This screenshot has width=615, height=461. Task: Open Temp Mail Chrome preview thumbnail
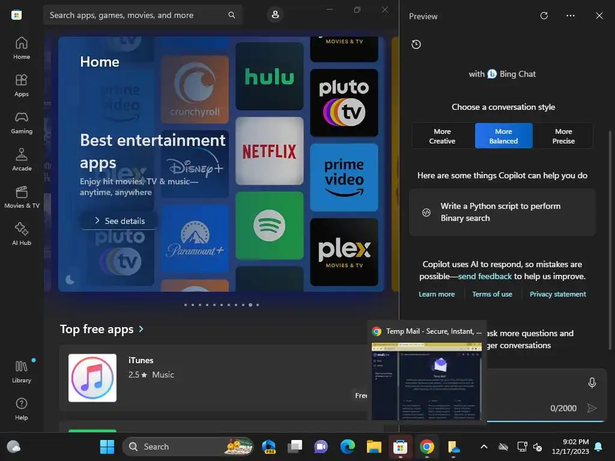point(427,381)
